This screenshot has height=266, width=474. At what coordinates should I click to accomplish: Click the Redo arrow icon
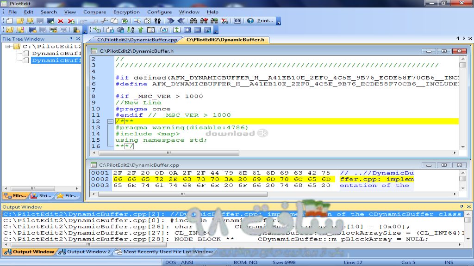94,21
